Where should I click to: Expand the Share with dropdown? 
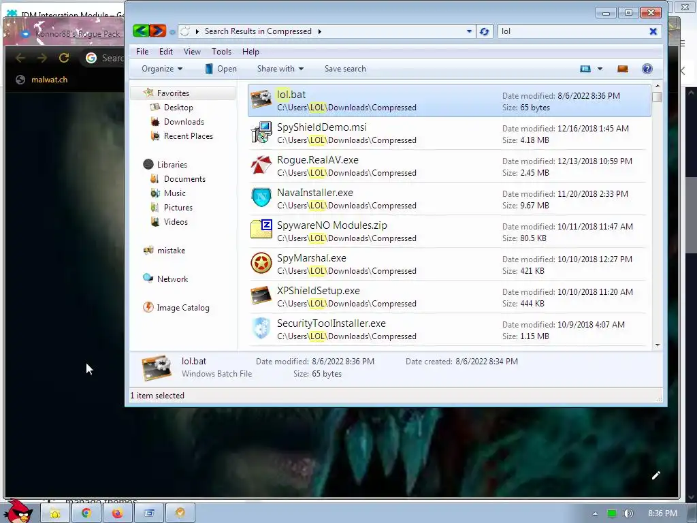coord(280,69)
